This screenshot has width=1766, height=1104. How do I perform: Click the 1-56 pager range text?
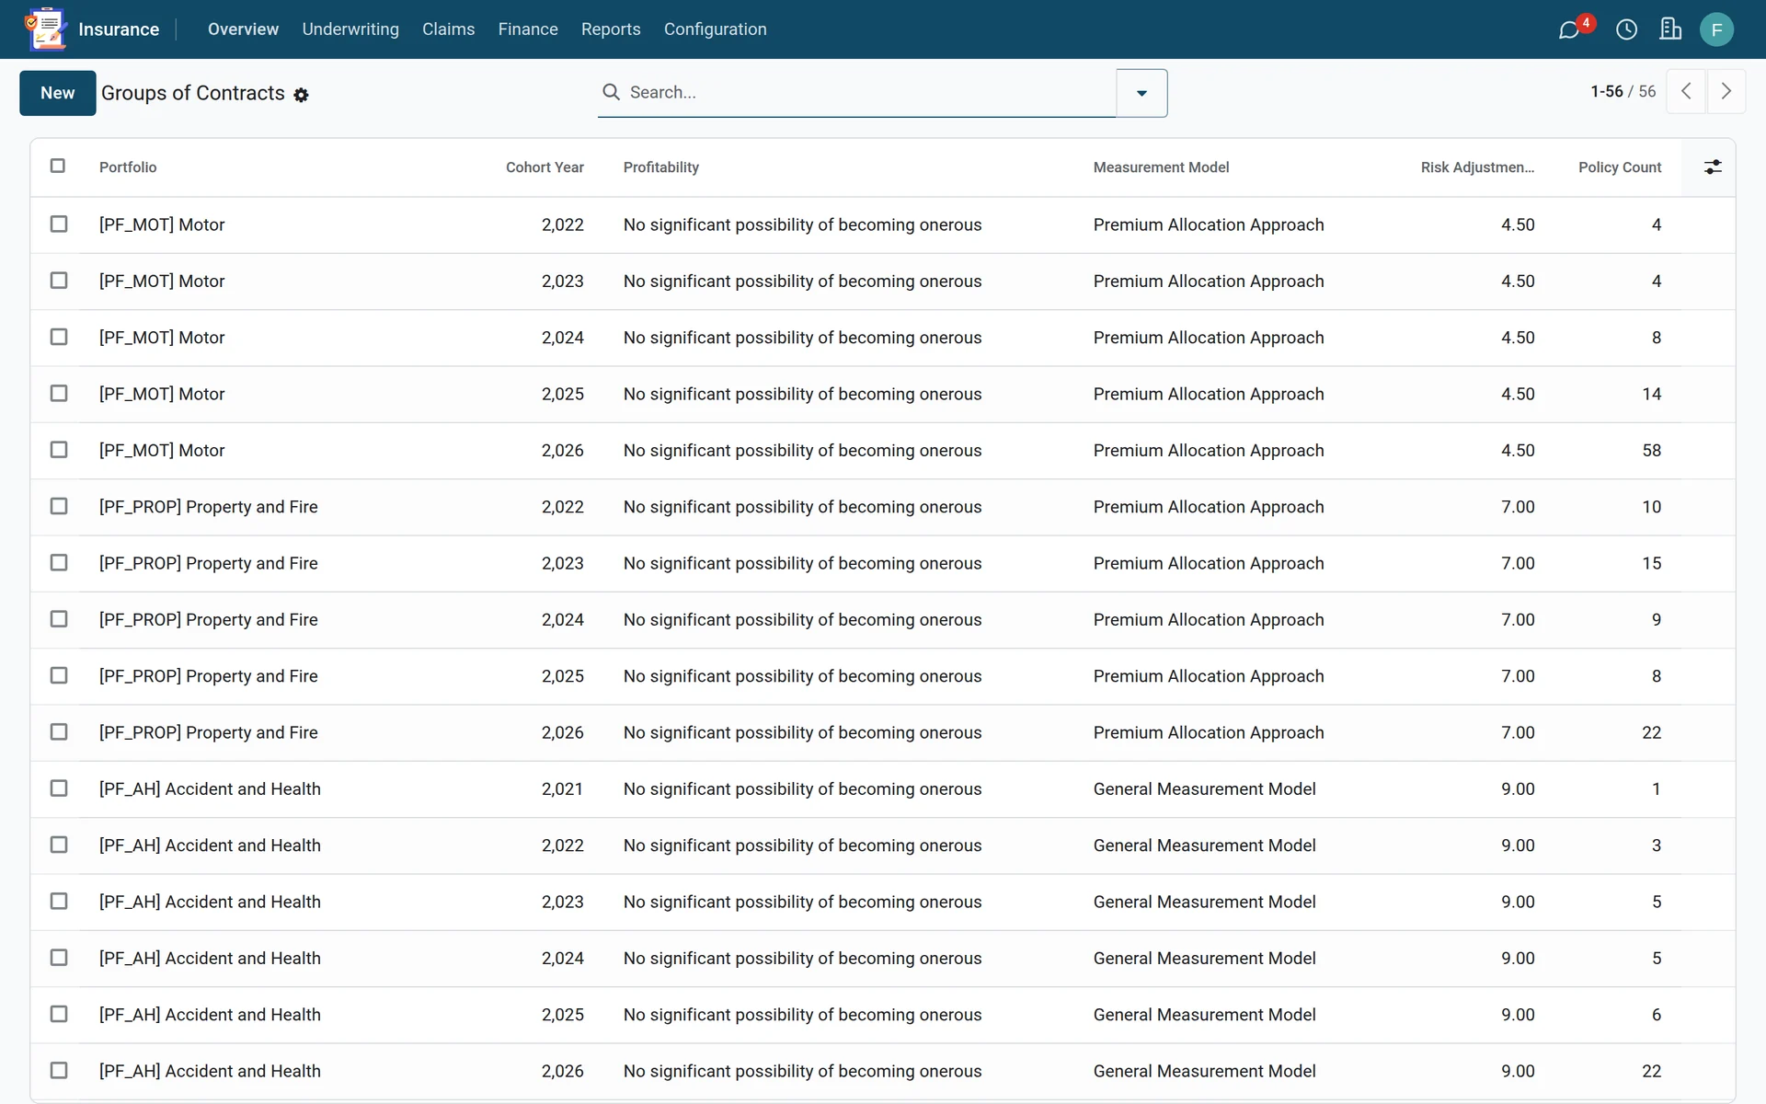coord(1607,91)
